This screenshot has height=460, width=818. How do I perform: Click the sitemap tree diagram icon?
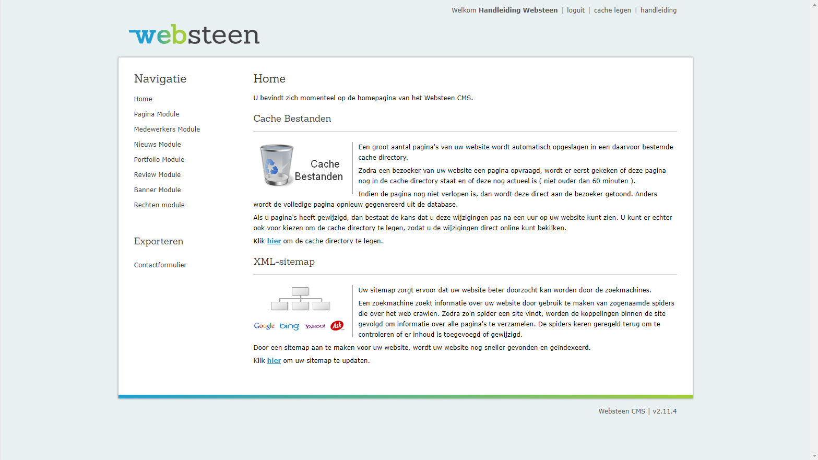click(x=300, y=299)
